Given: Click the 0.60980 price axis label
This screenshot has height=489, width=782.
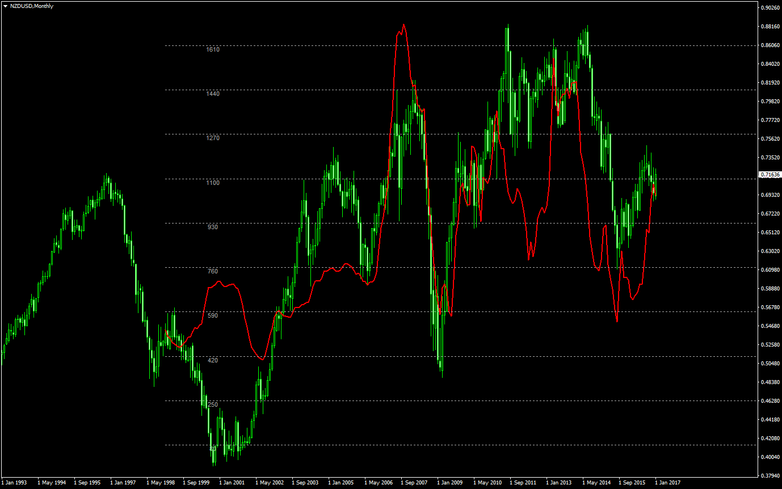Looking at the screenshot, I should [770, 270].
